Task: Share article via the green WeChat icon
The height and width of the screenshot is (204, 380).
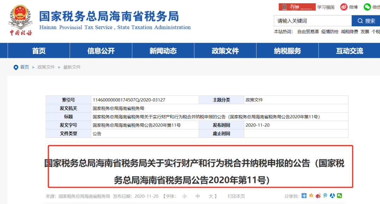Action: pyautogui.click(x=339, y=196)
